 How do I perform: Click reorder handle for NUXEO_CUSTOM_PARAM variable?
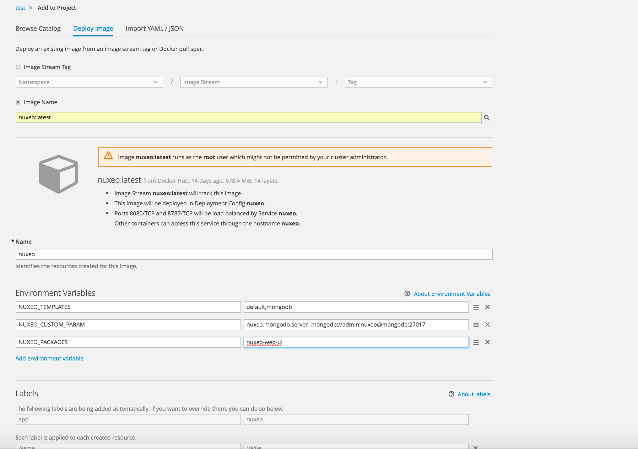pos(476,325)
